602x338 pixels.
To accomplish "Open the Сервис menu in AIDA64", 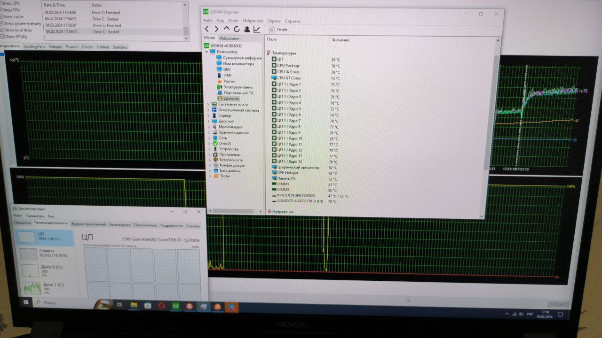I will click(x=274, y=21).
